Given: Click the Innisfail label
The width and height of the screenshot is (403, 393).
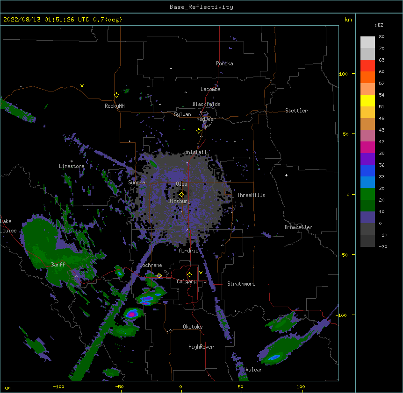Looking at the screenshot, I should pyautogui.click(x=194, y=152).
